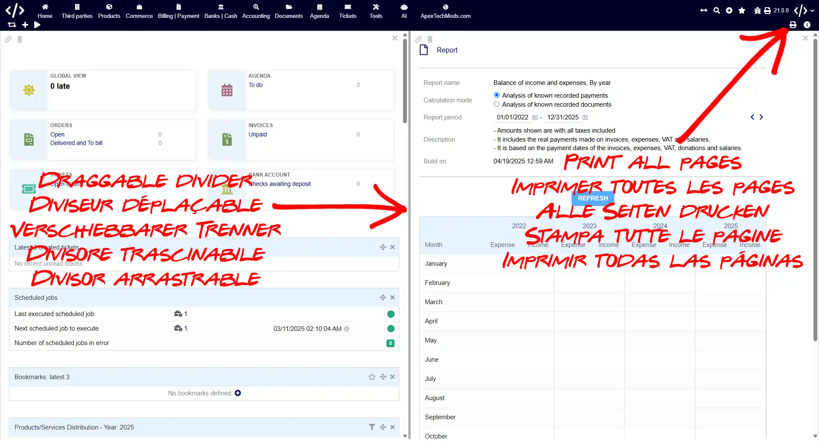Screen dimensions: 819x441
Task: Open the Third parties menu
Action: [x=77, y=12]
